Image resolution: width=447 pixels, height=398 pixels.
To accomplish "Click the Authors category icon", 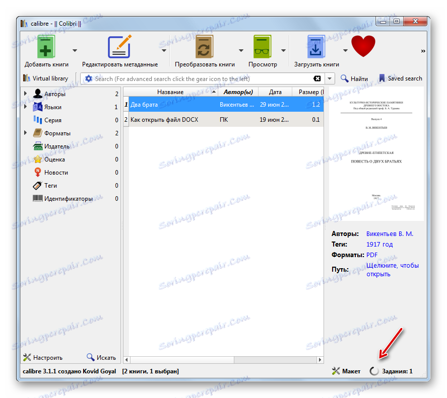I will click(38, 94).
